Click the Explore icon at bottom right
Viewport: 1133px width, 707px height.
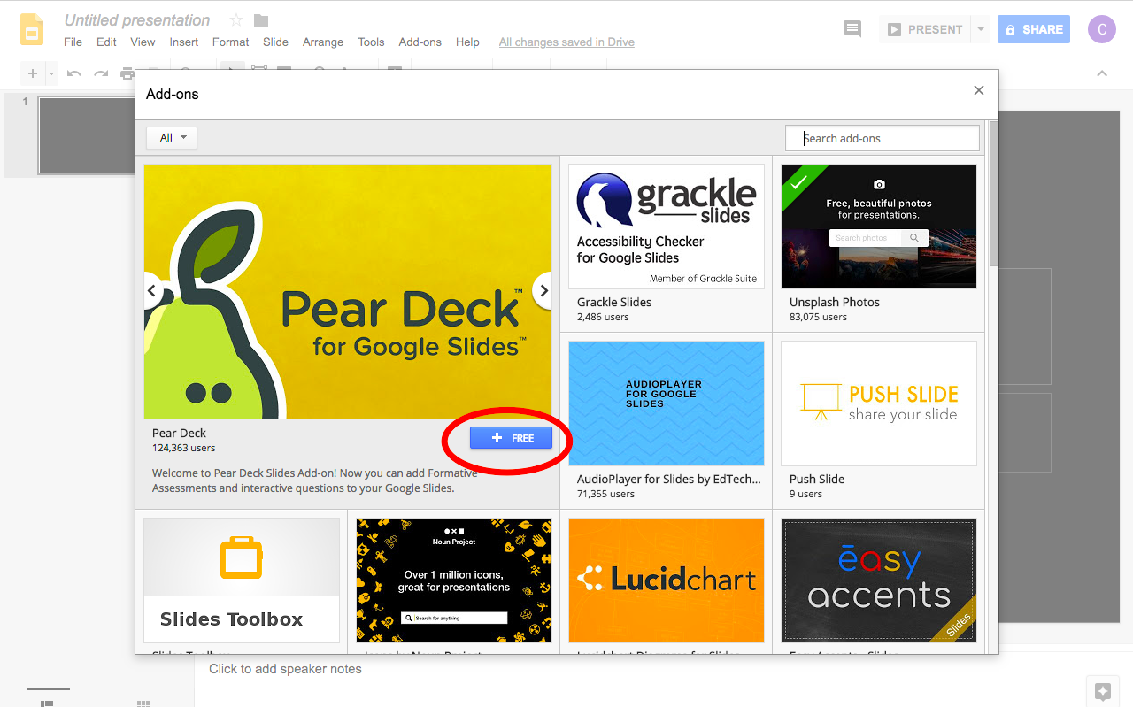[1102, 691]
